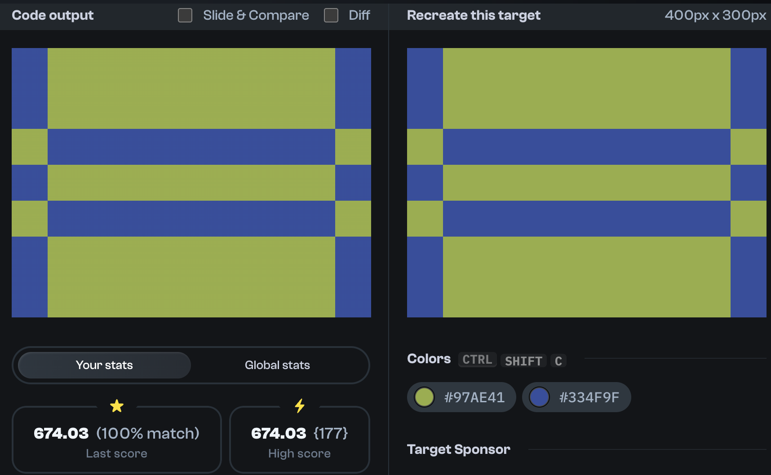This screenshot has height=475, width=771.
Task: Click the Recreate this target label
Action: click(473, 15)
